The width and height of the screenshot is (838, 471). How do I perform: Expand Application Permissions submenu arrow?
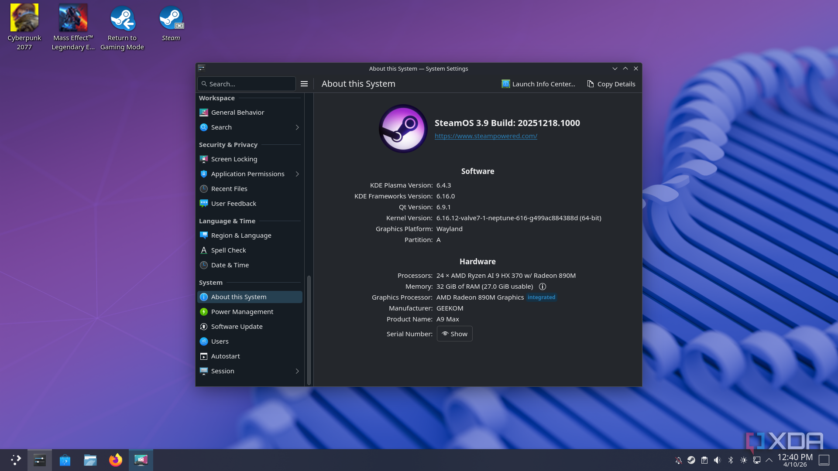(297, 174)
